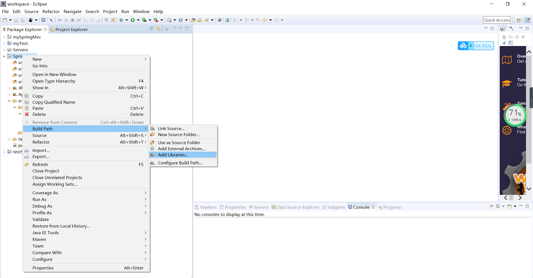Click Collapse All in Package Explorer
Image resolution: width=533 pixels, height=278 pixels.
[152, 29]
